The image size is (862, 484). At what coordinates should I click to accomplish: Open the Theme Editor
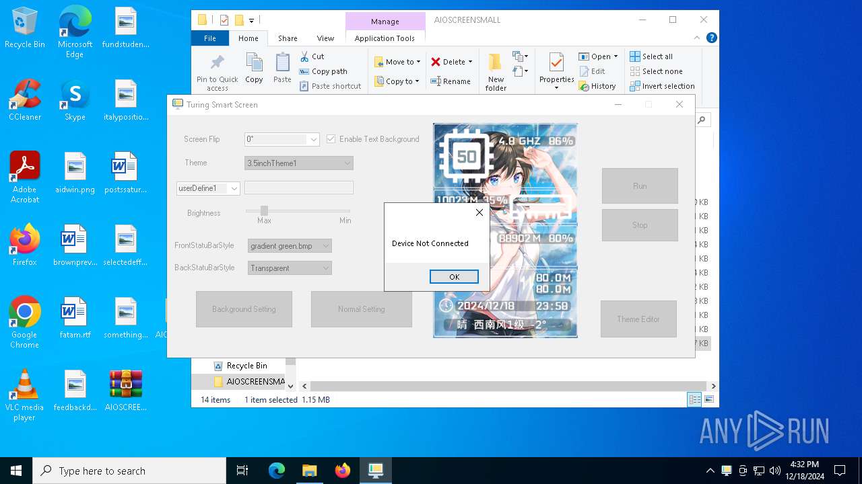pyautogui.click(x=638, y=319)
